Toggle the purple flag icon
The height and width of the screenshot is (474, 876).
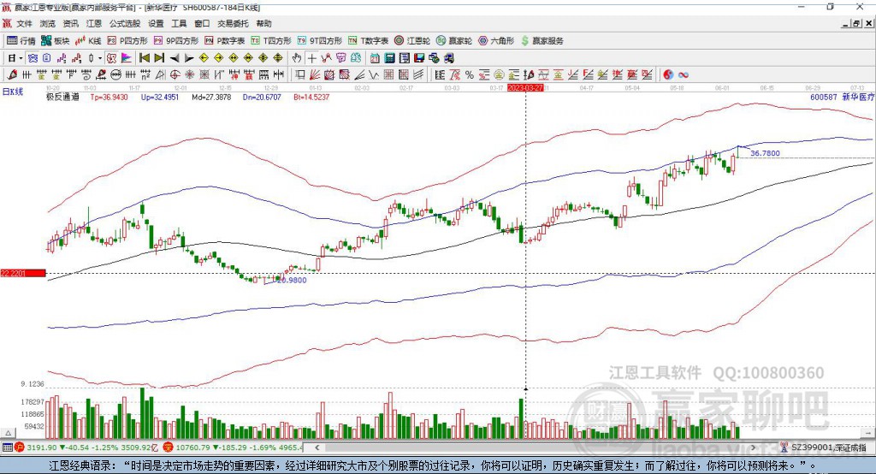point(127,58)
